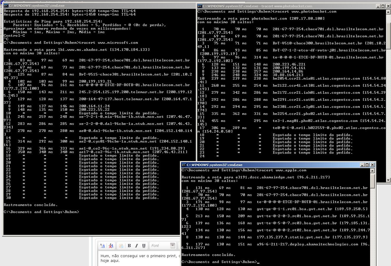This screenshot has width=391, height=266.
Task: Click the paste clipboard icon in the editor toolbar
Action: (121, 246)
